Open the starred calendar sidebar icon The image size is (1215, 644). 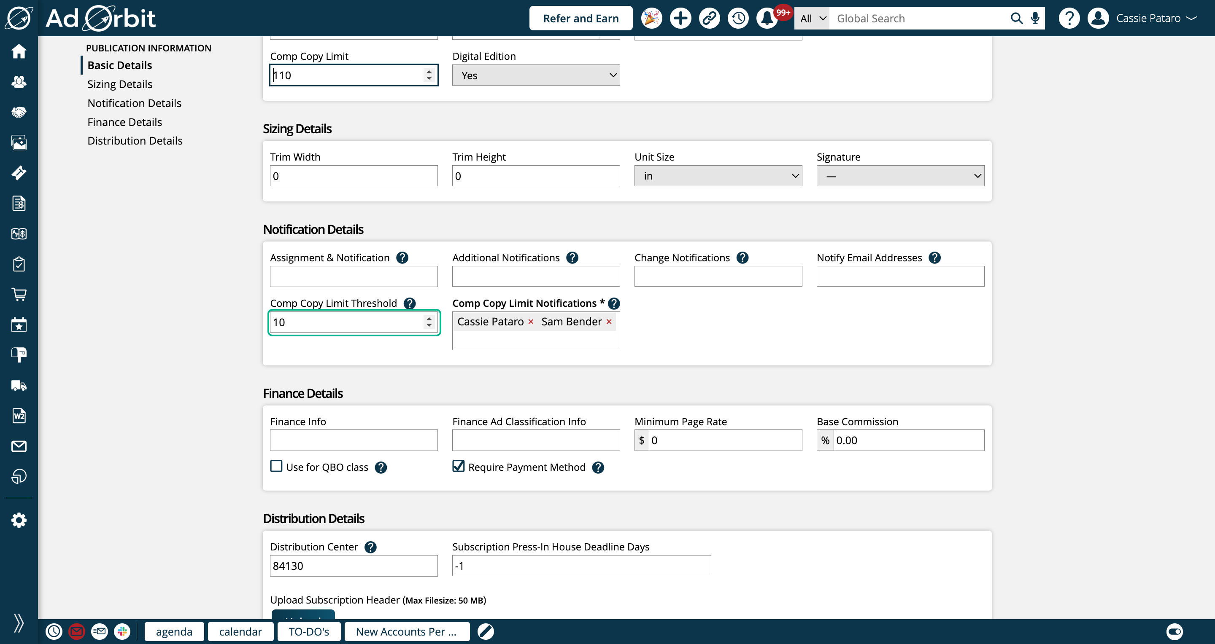click(x=19, y=325)
